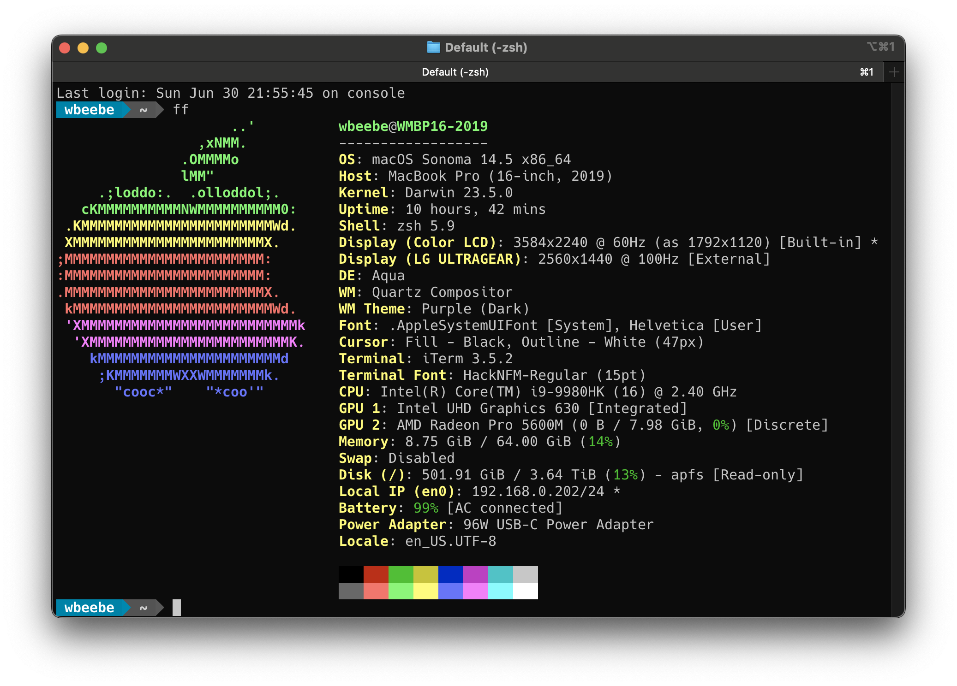957x686 pixels.
Task: Click '8.75 GiB / 64.00 GiB' memory value
Action: click(x=488, y=442)
